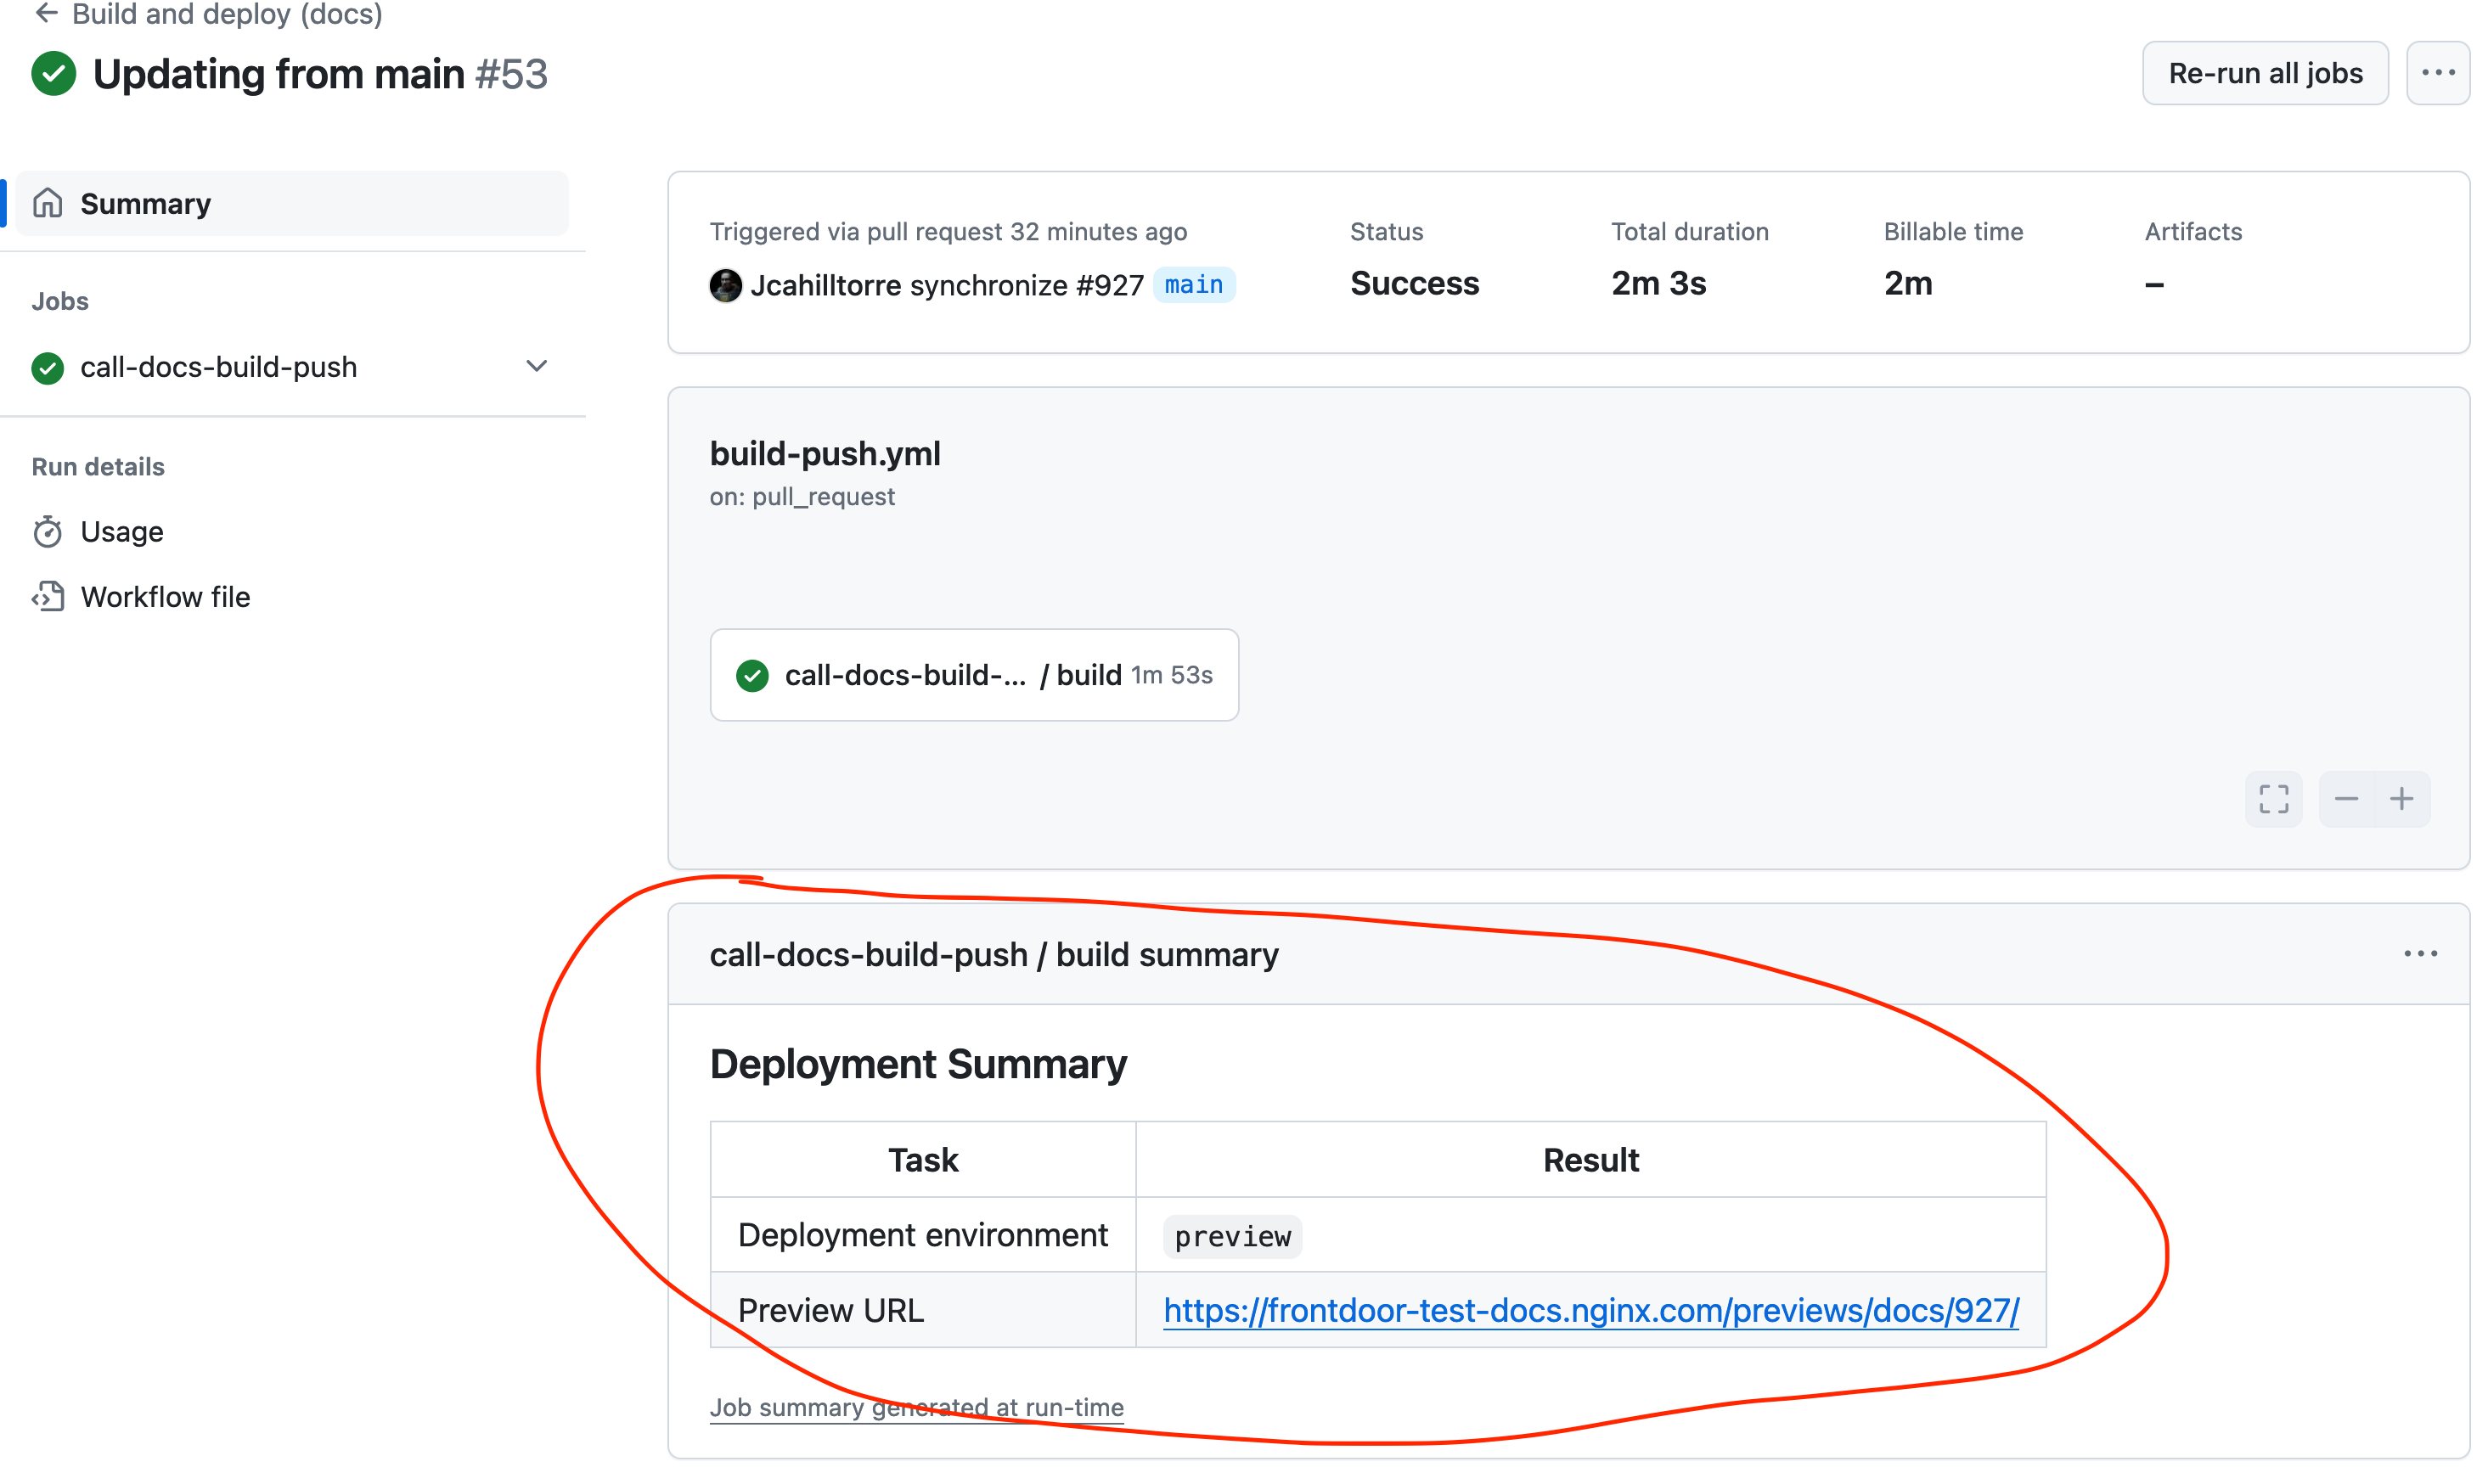Click the 'Updating from main #53' run title

(320, 74)
